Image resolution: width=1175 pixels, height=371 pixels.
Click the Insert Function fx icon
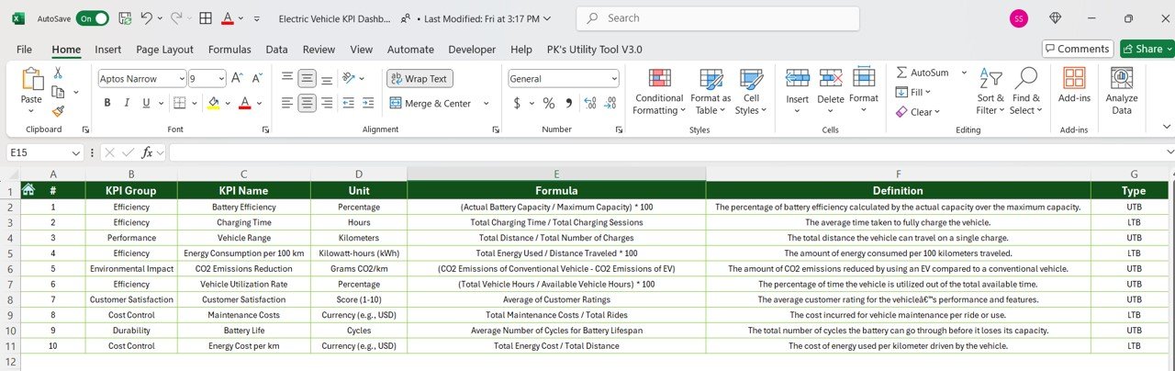146,152
